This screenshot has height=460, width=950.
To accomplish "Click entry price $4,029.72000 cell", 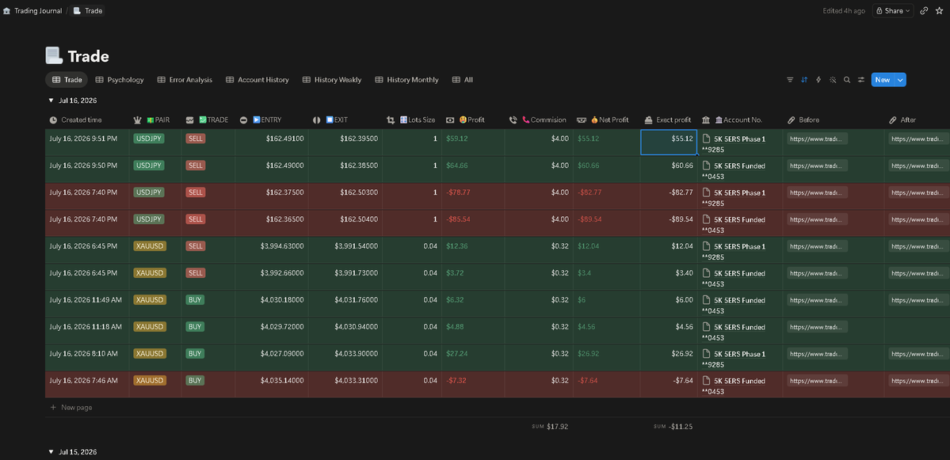I will 272,330.
